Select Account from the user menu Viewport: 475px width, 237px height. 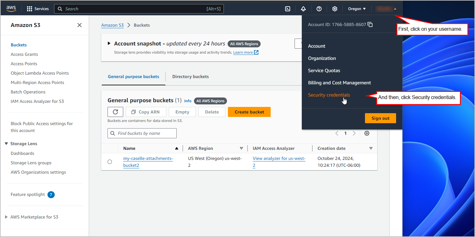coord(317,46)
